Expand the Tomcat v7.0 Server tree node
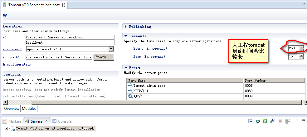This screenshot has height=137, width=307. (x=7, y=128)
